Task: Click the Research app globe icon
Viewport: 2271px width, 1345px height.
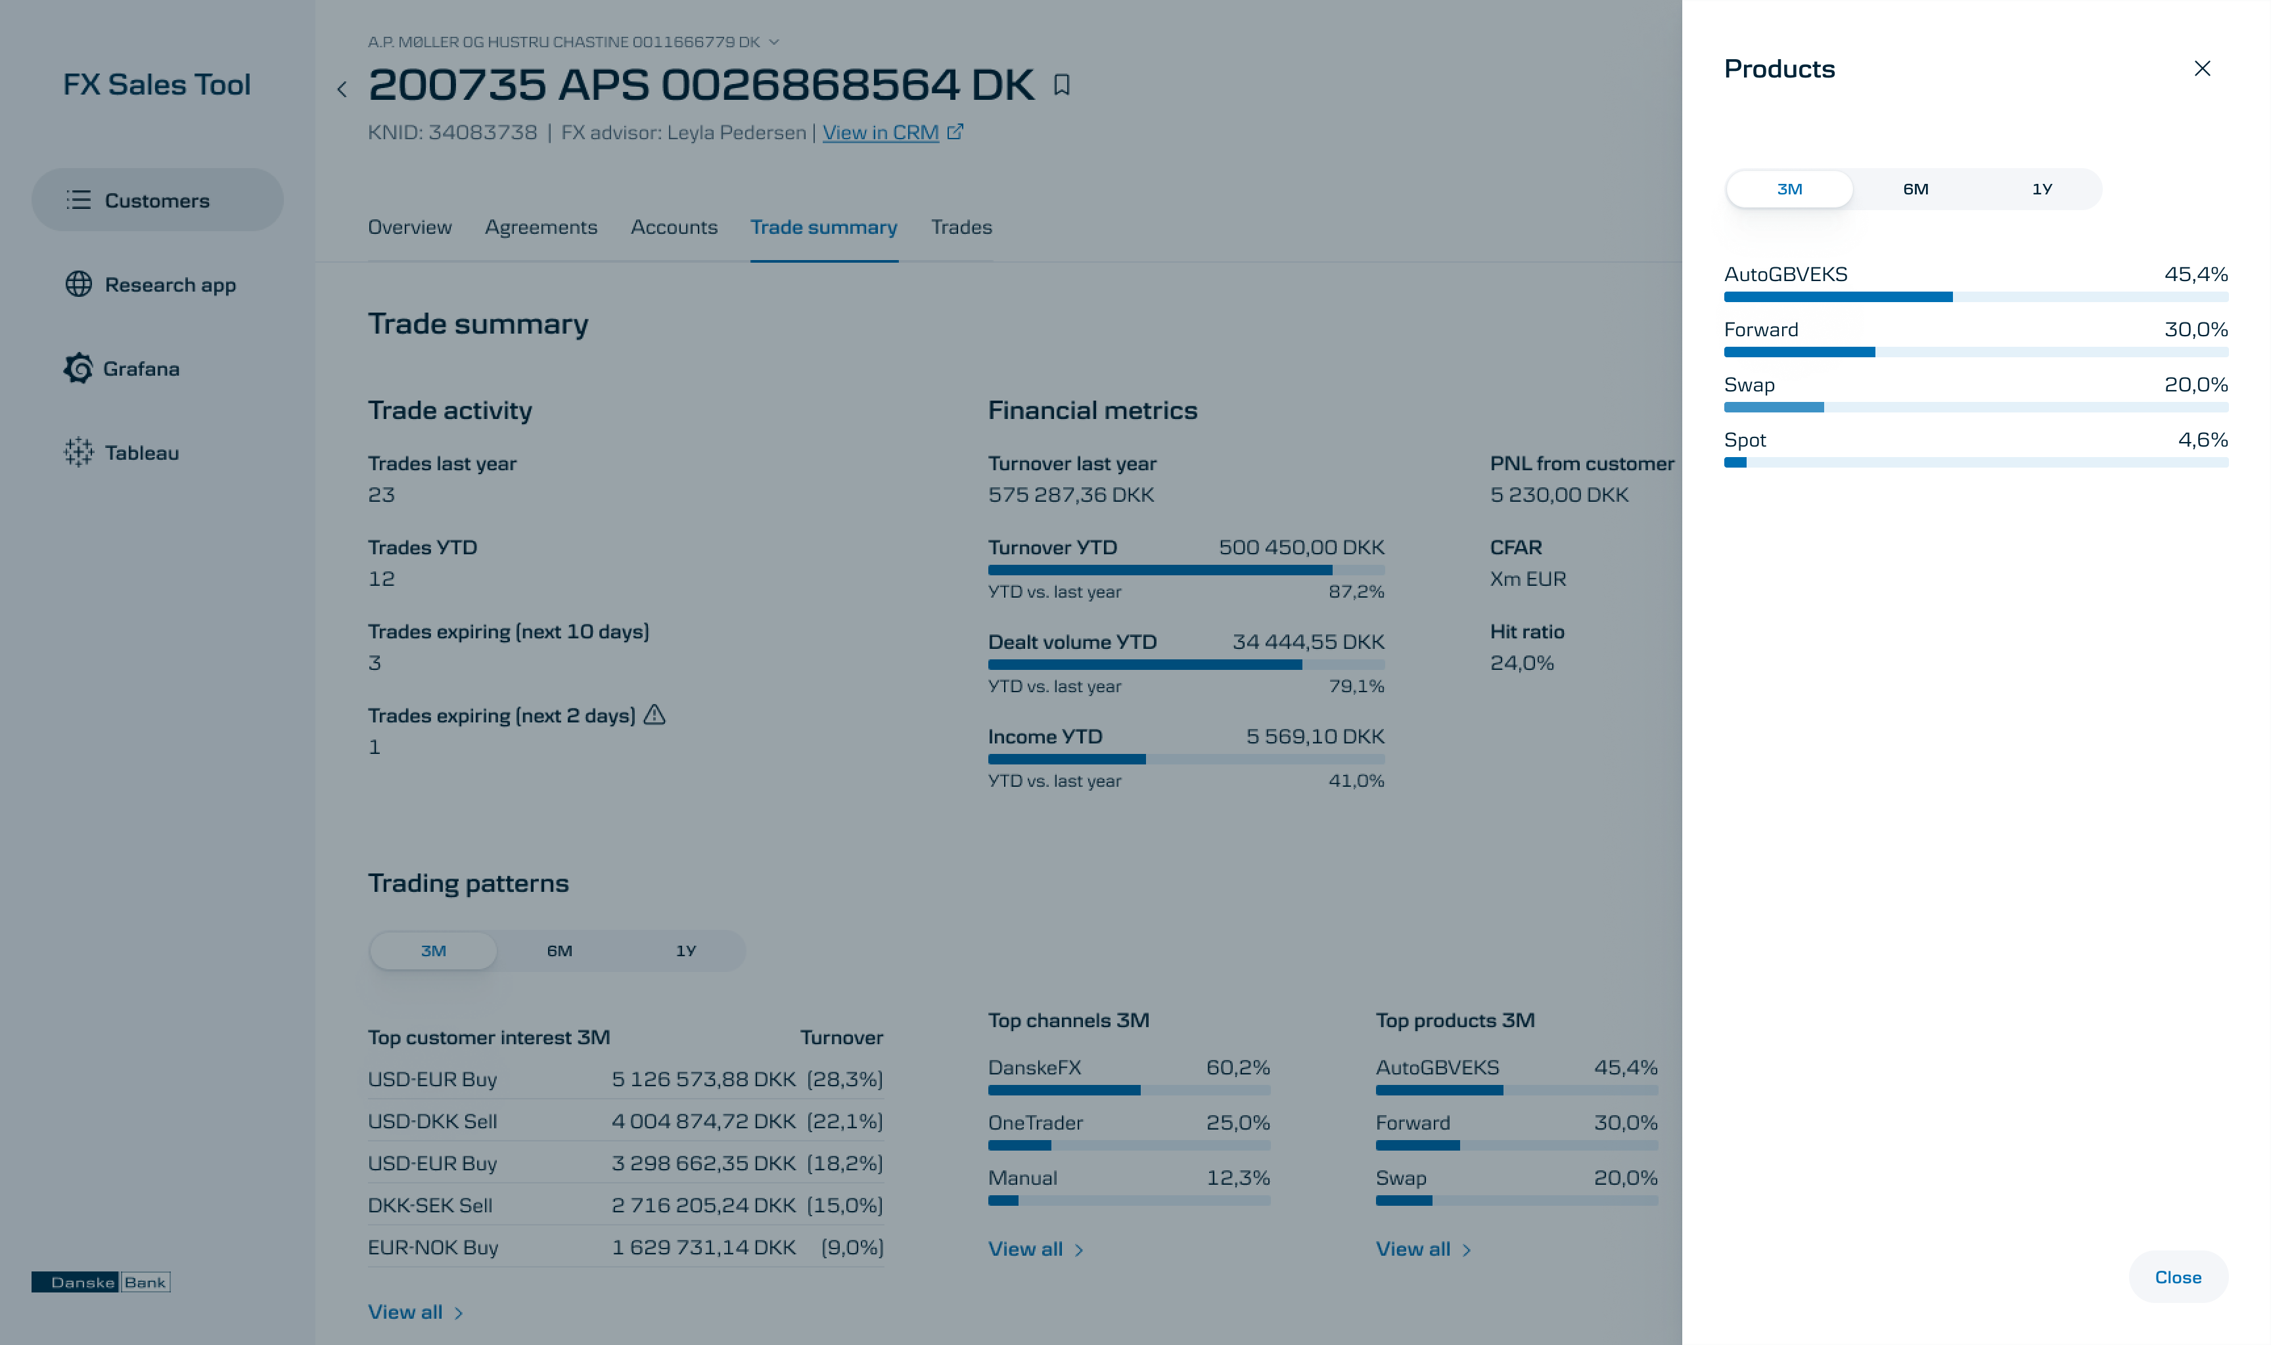Action: 79,284
